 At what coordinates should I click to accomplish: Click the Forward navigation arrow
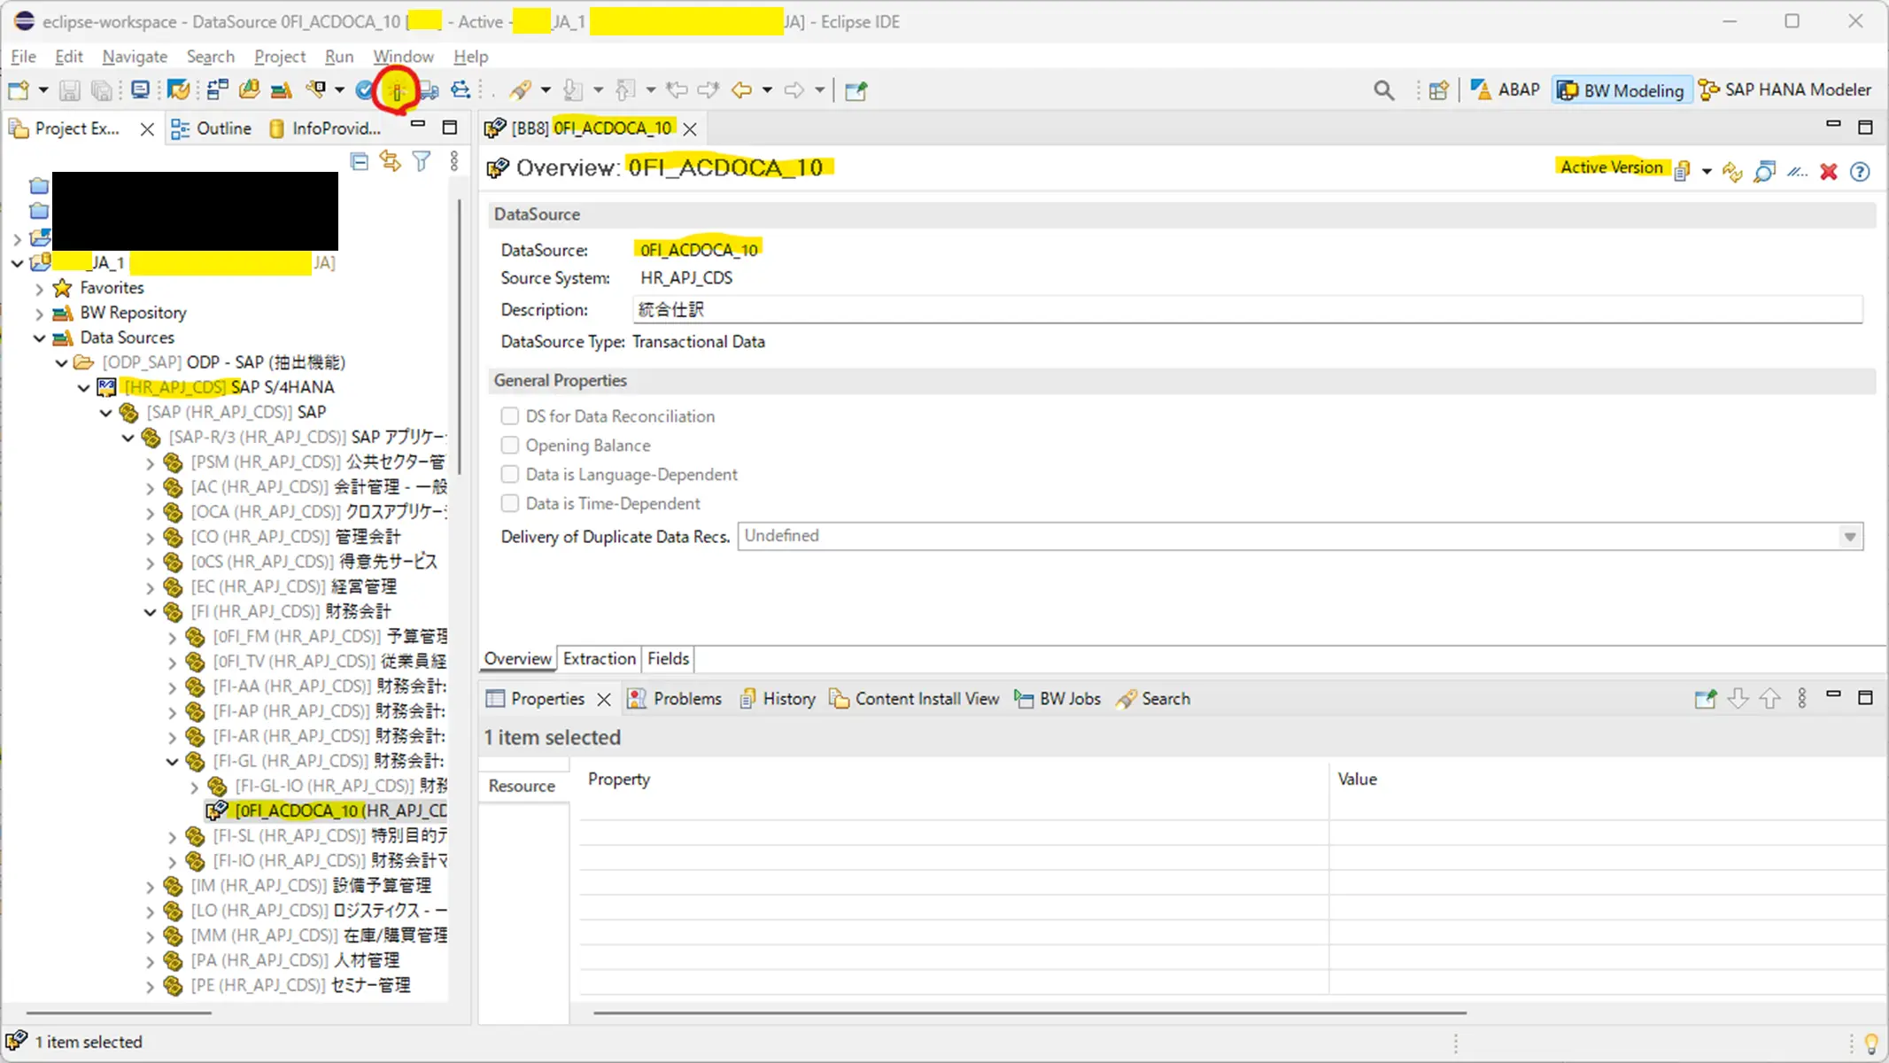pyautogui.click(x=794, y=90)
